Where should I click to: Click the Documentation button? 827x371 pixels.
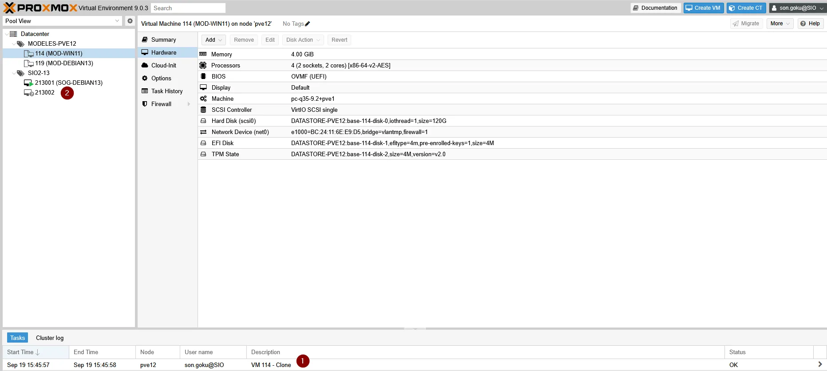pos(655,8)
